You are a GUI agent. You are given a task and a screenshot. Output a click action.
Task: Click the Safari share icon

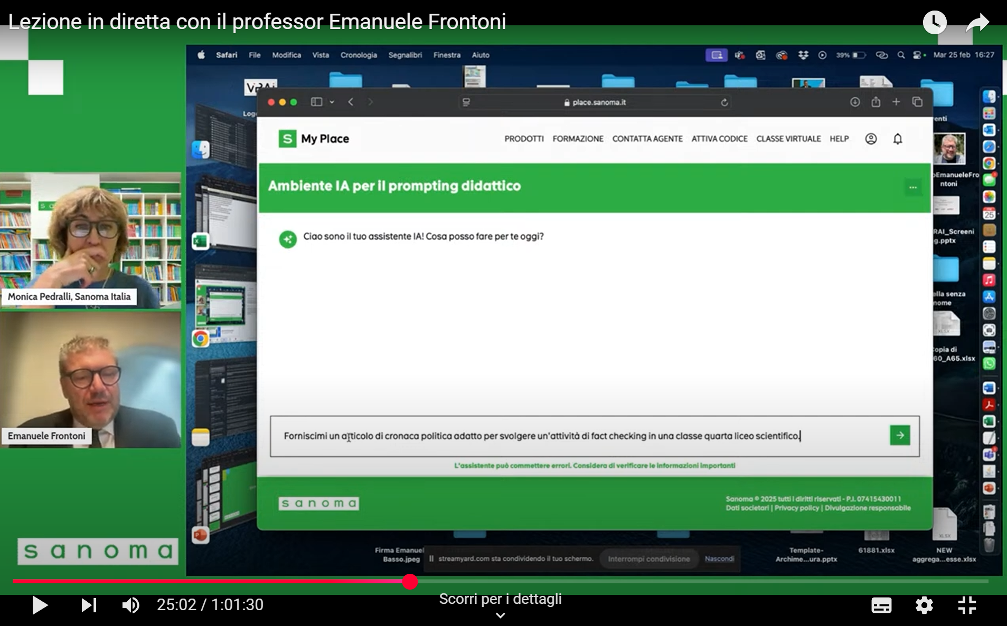876,102
